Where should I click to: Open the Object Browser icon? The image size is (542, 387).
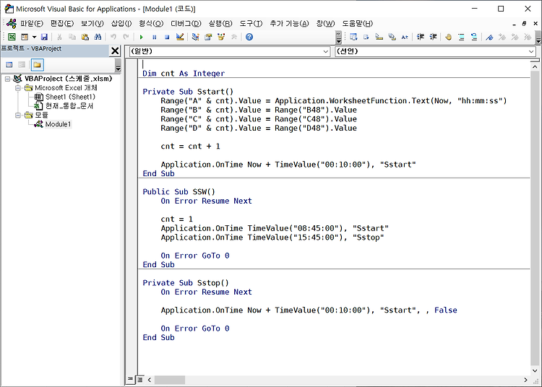click(221, 37)
